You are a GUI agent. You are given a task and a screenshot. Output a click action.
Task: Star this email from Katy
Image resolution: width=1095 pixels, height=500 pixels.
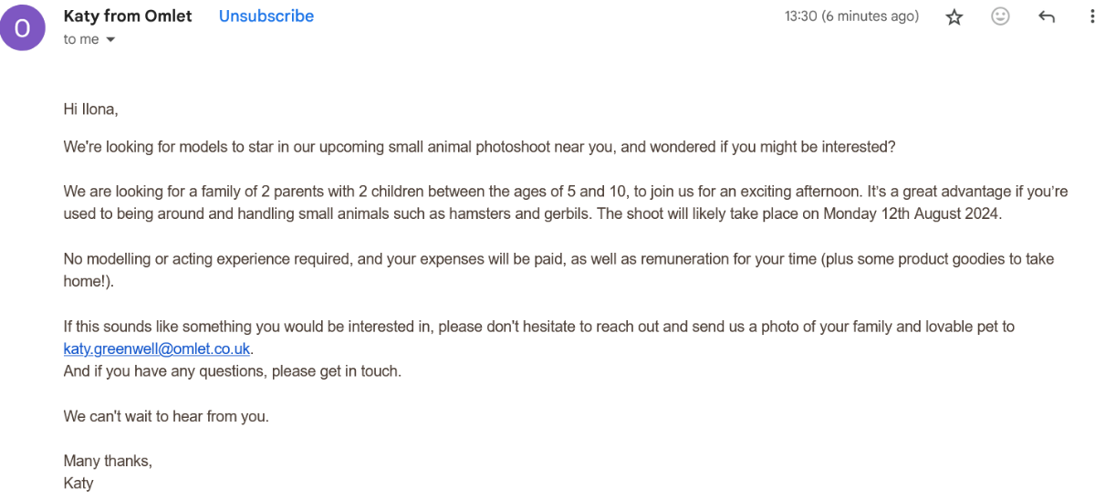(x=954, y=16)
